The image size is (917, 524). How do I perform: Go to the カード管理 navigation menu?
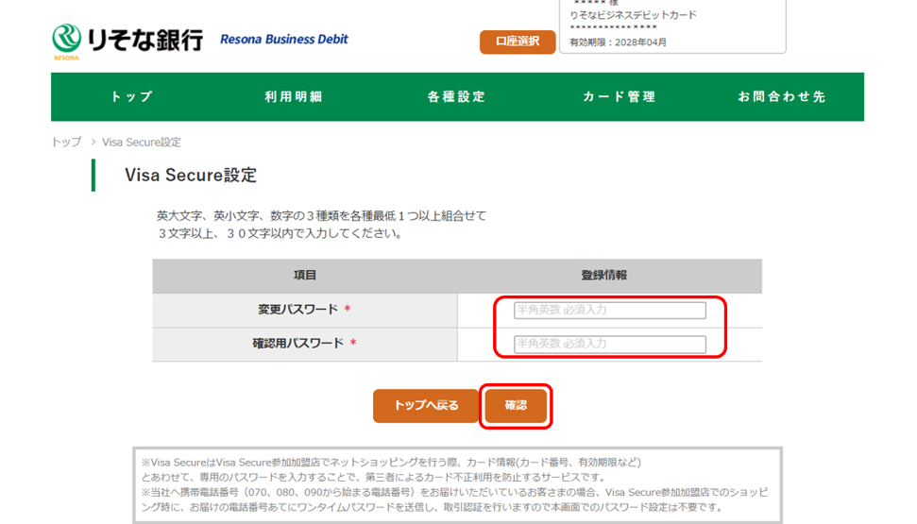(619, 96)
